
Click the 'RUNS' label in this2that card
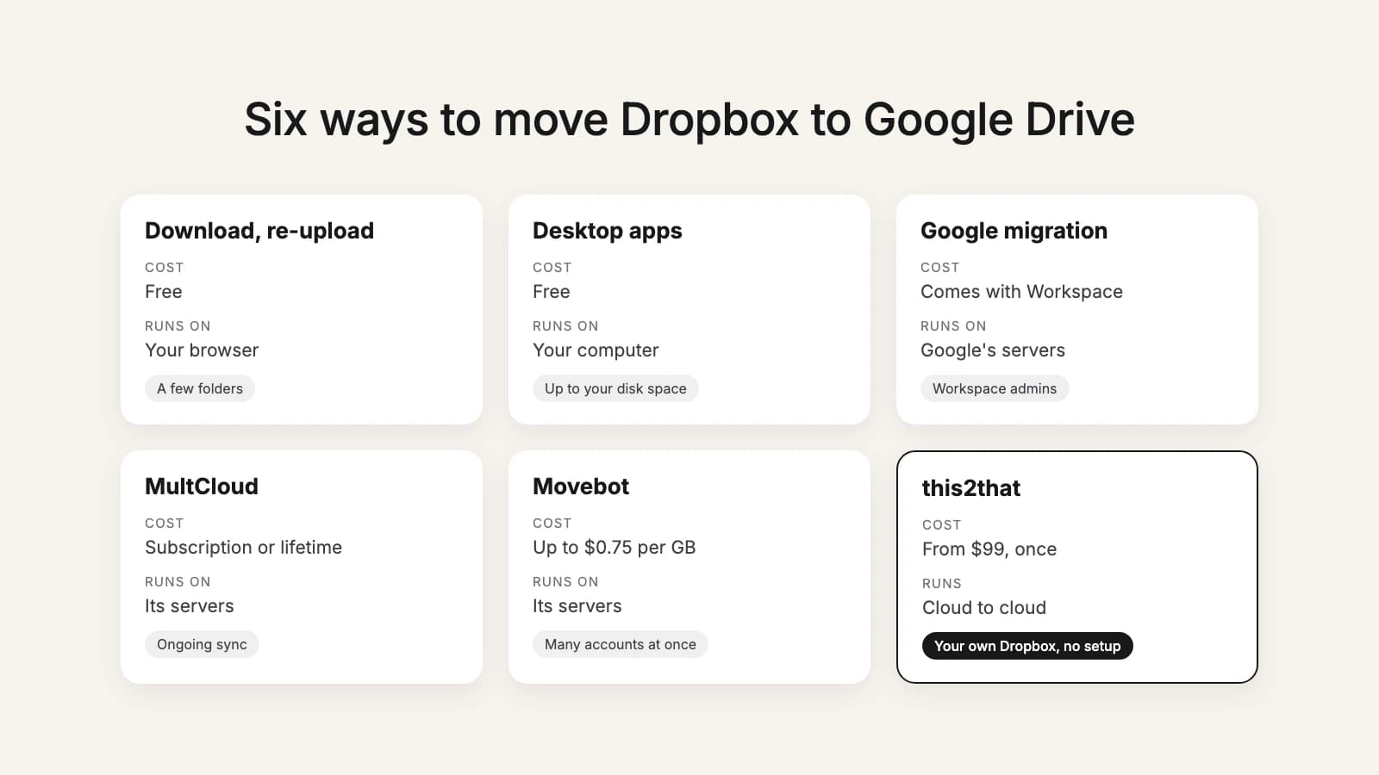[x=942, y=584]
